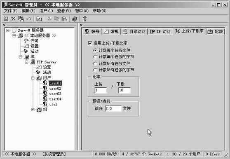Click the Paste toolbar icon
The width and height of the screenshot is (230, 159).
click(x=64, y=19)
